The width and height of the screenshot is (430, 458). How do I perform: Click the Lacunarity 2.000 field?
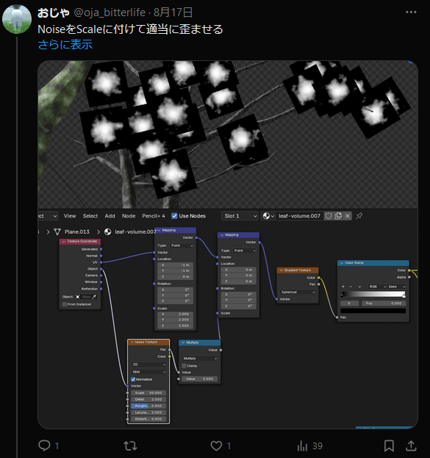pyautogui.click(x=148, y=412)
